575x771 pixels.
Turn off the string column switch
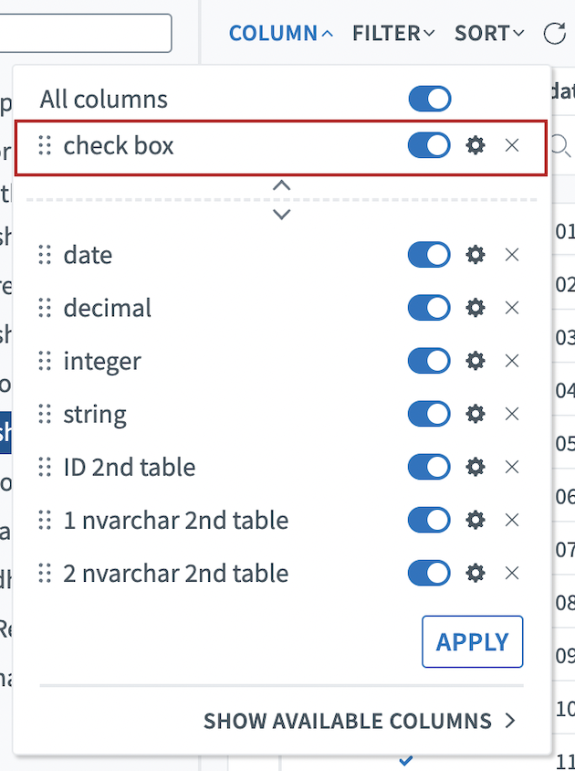429,414
